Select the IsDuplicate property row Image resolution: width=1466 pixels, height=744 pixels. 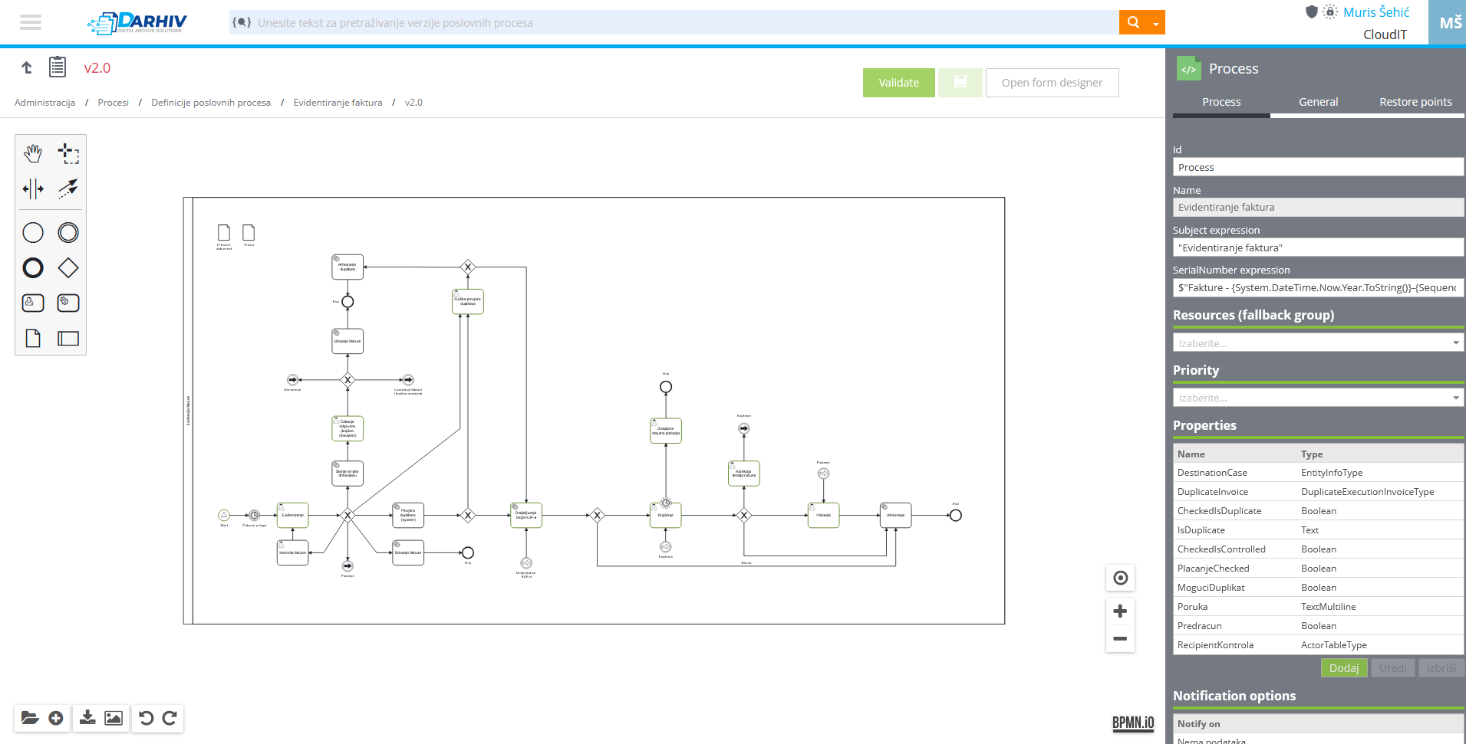point(1318,530)
